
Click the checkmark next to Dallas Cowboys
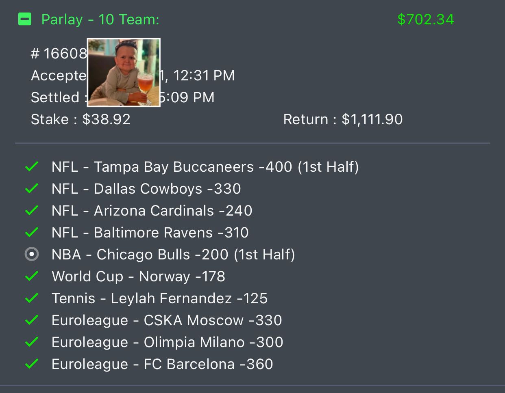(32, 188)
